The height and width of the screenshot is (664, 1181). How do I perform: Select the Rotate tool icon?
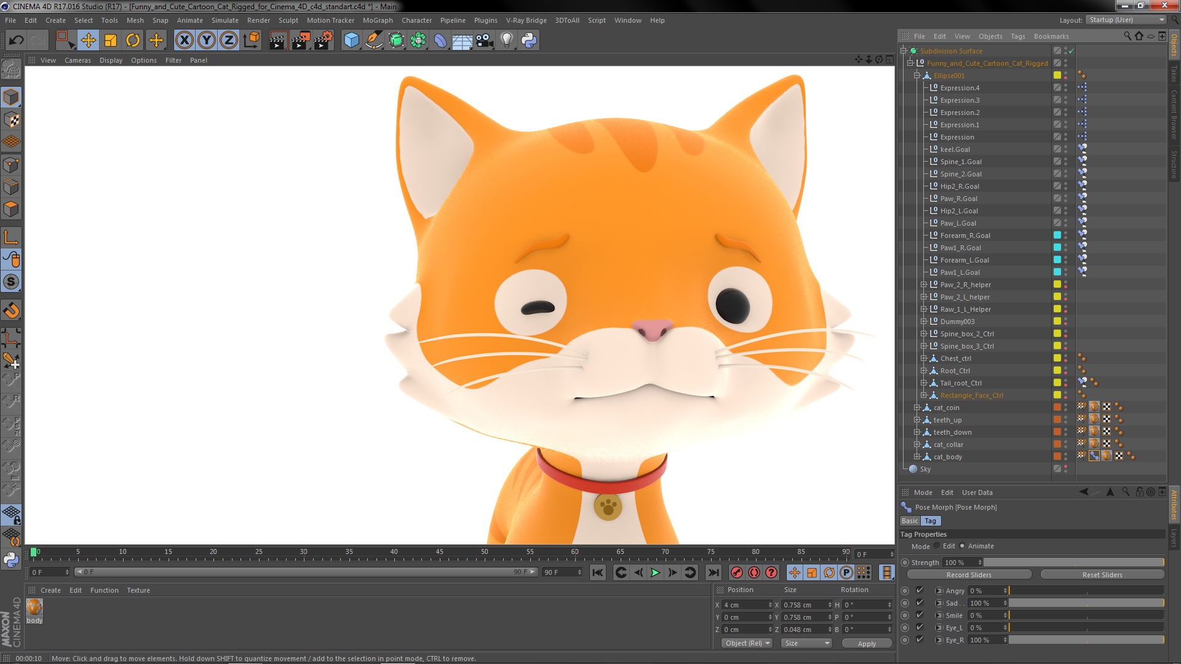tap(133, 41)
